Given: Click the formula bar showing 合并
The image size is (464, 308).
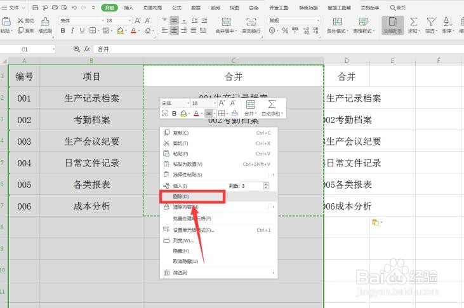Looking at the screenshot, I should (x=278, y=49).
